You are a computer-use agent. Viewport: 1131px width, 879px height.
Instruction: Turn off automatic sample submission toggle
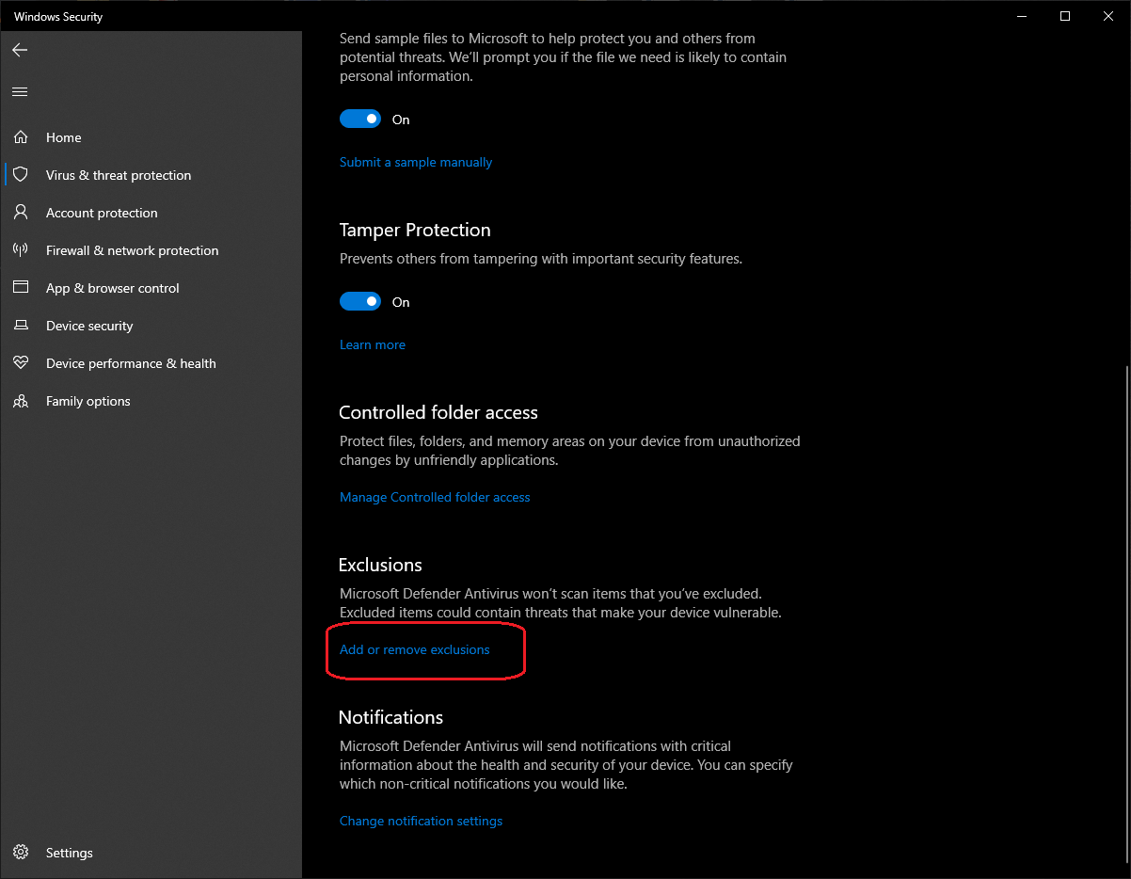coord(360,120)
